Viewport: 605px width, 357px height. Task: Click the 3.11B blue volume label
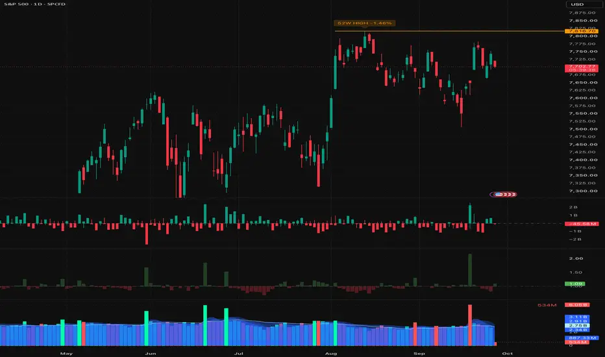point(577,317)
